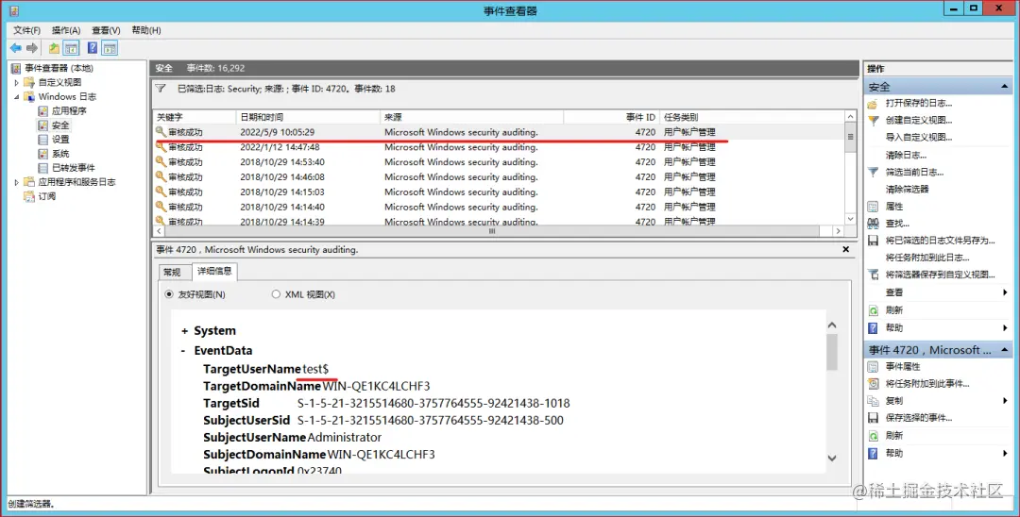Screen dimensions: 1020x517
Task: Open the 复制 submenu arrow in actions pane
Action: point(1005,401)
